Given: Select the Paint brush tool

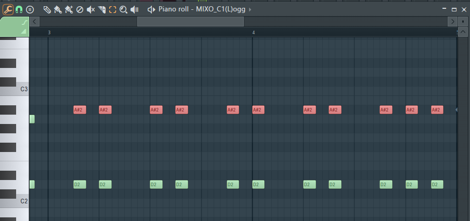Looking at the screenshot, I should point(58,9).
